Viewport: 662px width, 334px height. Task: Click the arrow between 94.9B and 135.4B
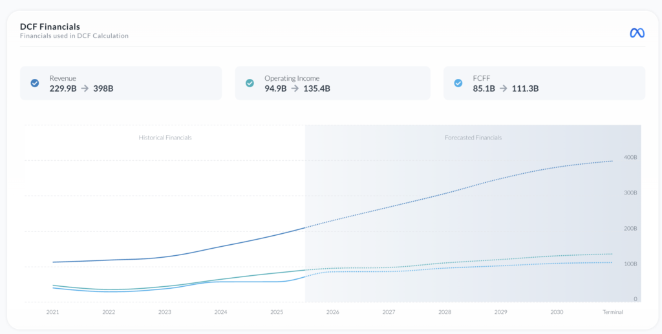coord(295,89)
